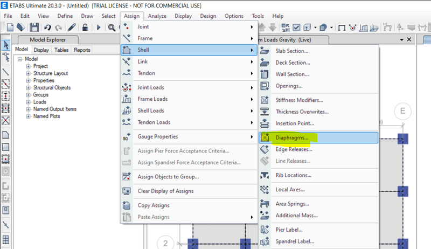431x249 pixels.
Task: Click the rubber band zoom magnifier icon
Action: 112,27
